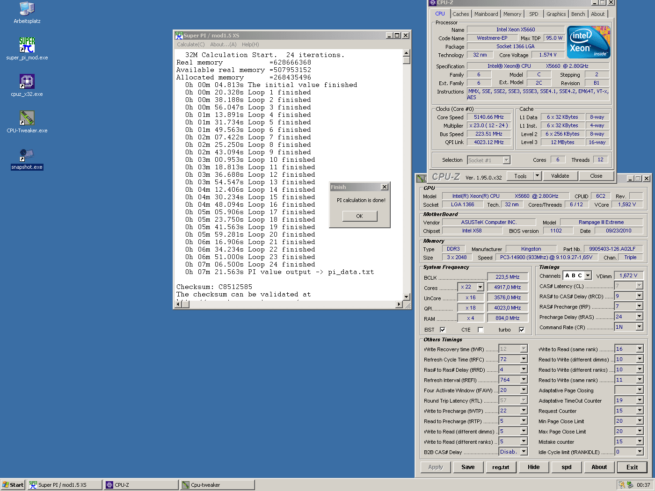Screen dimensions: 655x491
Task: Switch to Cpu-tweaker taskbar item
Action: (x=218, y=485)
